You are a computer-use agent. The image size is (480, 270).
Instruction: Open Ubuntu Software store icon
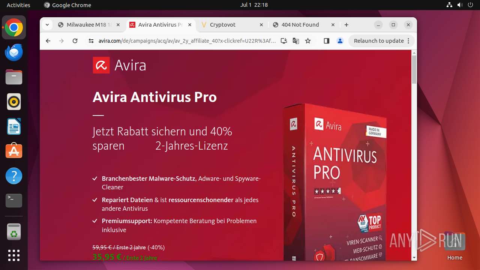point(14,151)
